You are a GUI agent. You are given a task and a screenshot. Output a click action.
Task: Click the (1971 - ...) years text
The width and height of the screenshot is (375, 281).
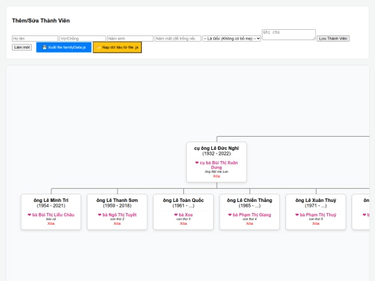pyautogui.click(x=316, y=206)
